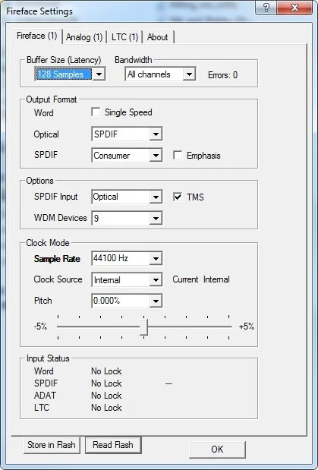
Task: Click the SPDIF No Lock status
Action: 106,383
